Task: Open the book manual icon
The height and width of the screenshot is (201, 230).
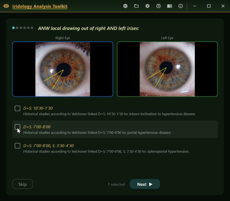Action: click(x=169, y=6)
